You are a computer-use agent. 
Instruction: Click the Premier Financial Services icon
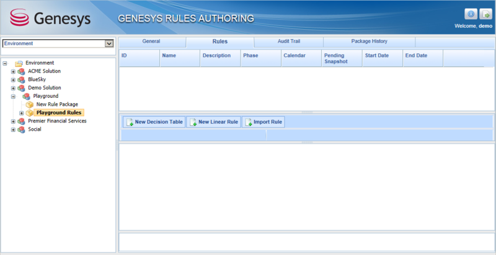[x=22, y=121]
